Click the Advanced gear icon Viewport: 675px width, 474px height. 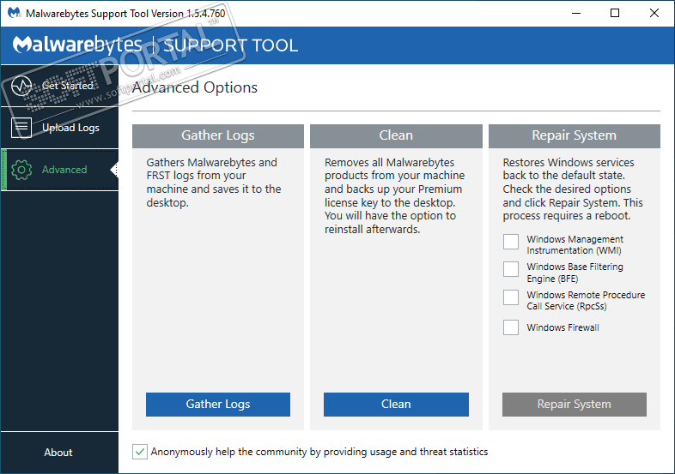22,170
